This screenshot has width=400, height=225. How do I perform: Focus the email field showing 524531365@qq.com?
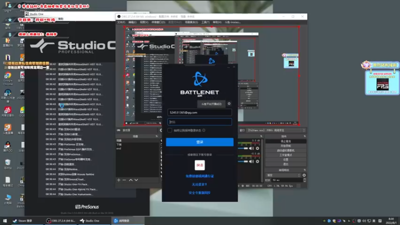tap(199, 112)
